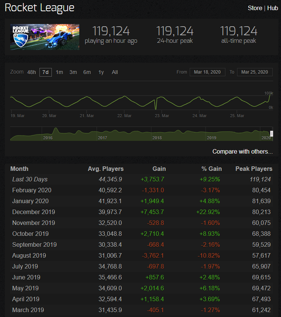Click the 24-hour peak label

tap(175, 41)
